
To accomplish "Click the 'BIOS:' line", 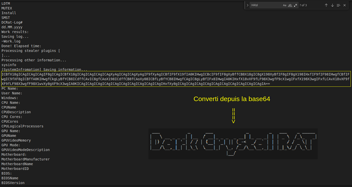I will click(x=6, y=173).
